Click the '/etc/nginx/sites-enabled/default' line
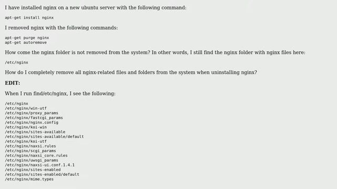The image size is (337, 189). 42,174
